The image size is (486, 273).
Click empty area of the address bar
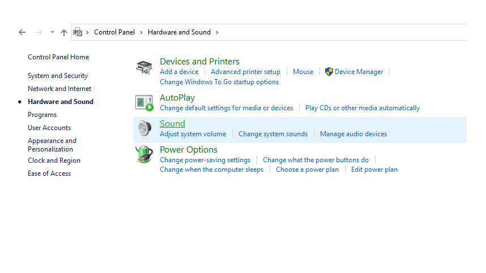coord(340,32)
